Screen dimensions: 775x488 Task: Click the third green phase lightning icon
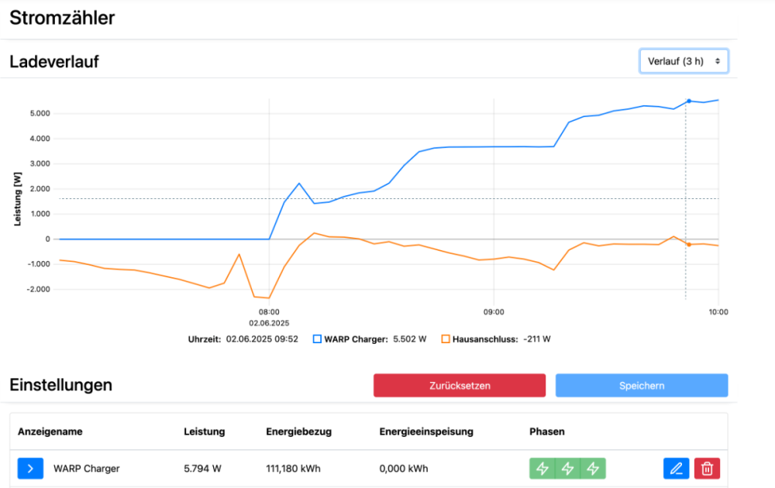pyautogui.click(x=593, y=469)
